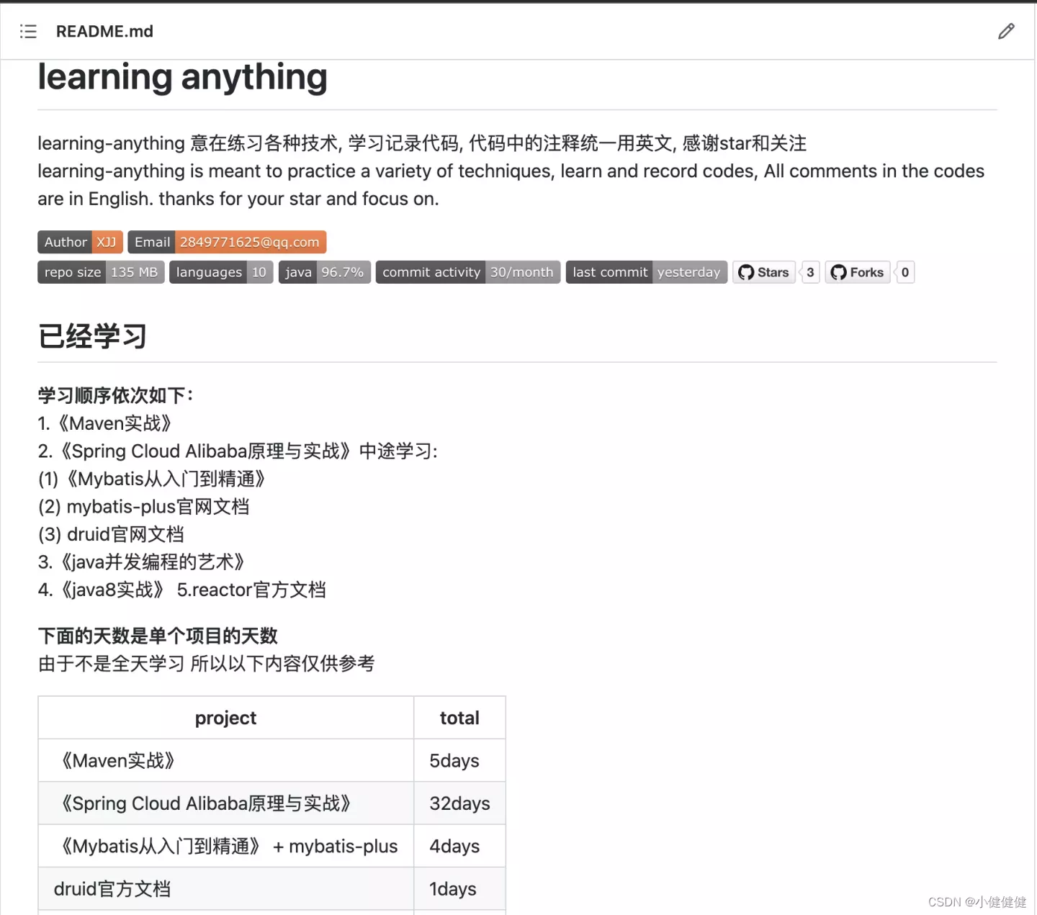Click the 《Mybatis从入门到精通》 + mybatis-plus table cell
Image resolution: width=1037 pixels, height=915 pixels.
pos(225,846)
